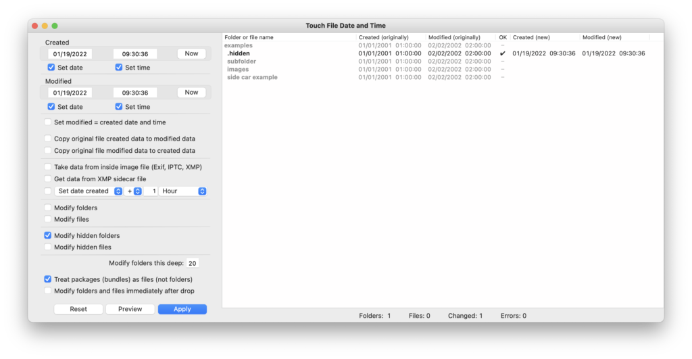692x359 pixels.
Task: Enable Modify files option
Action: 48,219
